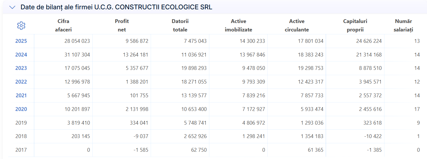Viewport: 427px width, 159px height.
Task: Click the value 4 806 972
Action: click(254, 123)
